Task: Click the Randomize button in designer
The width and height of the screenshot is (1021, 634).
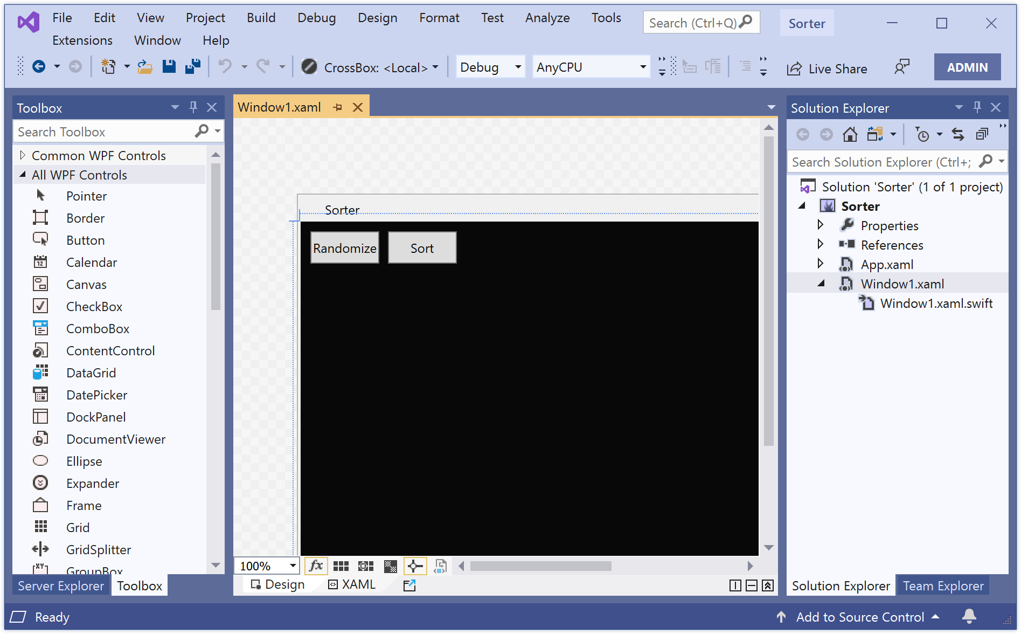Action: [x=345, y=248]
